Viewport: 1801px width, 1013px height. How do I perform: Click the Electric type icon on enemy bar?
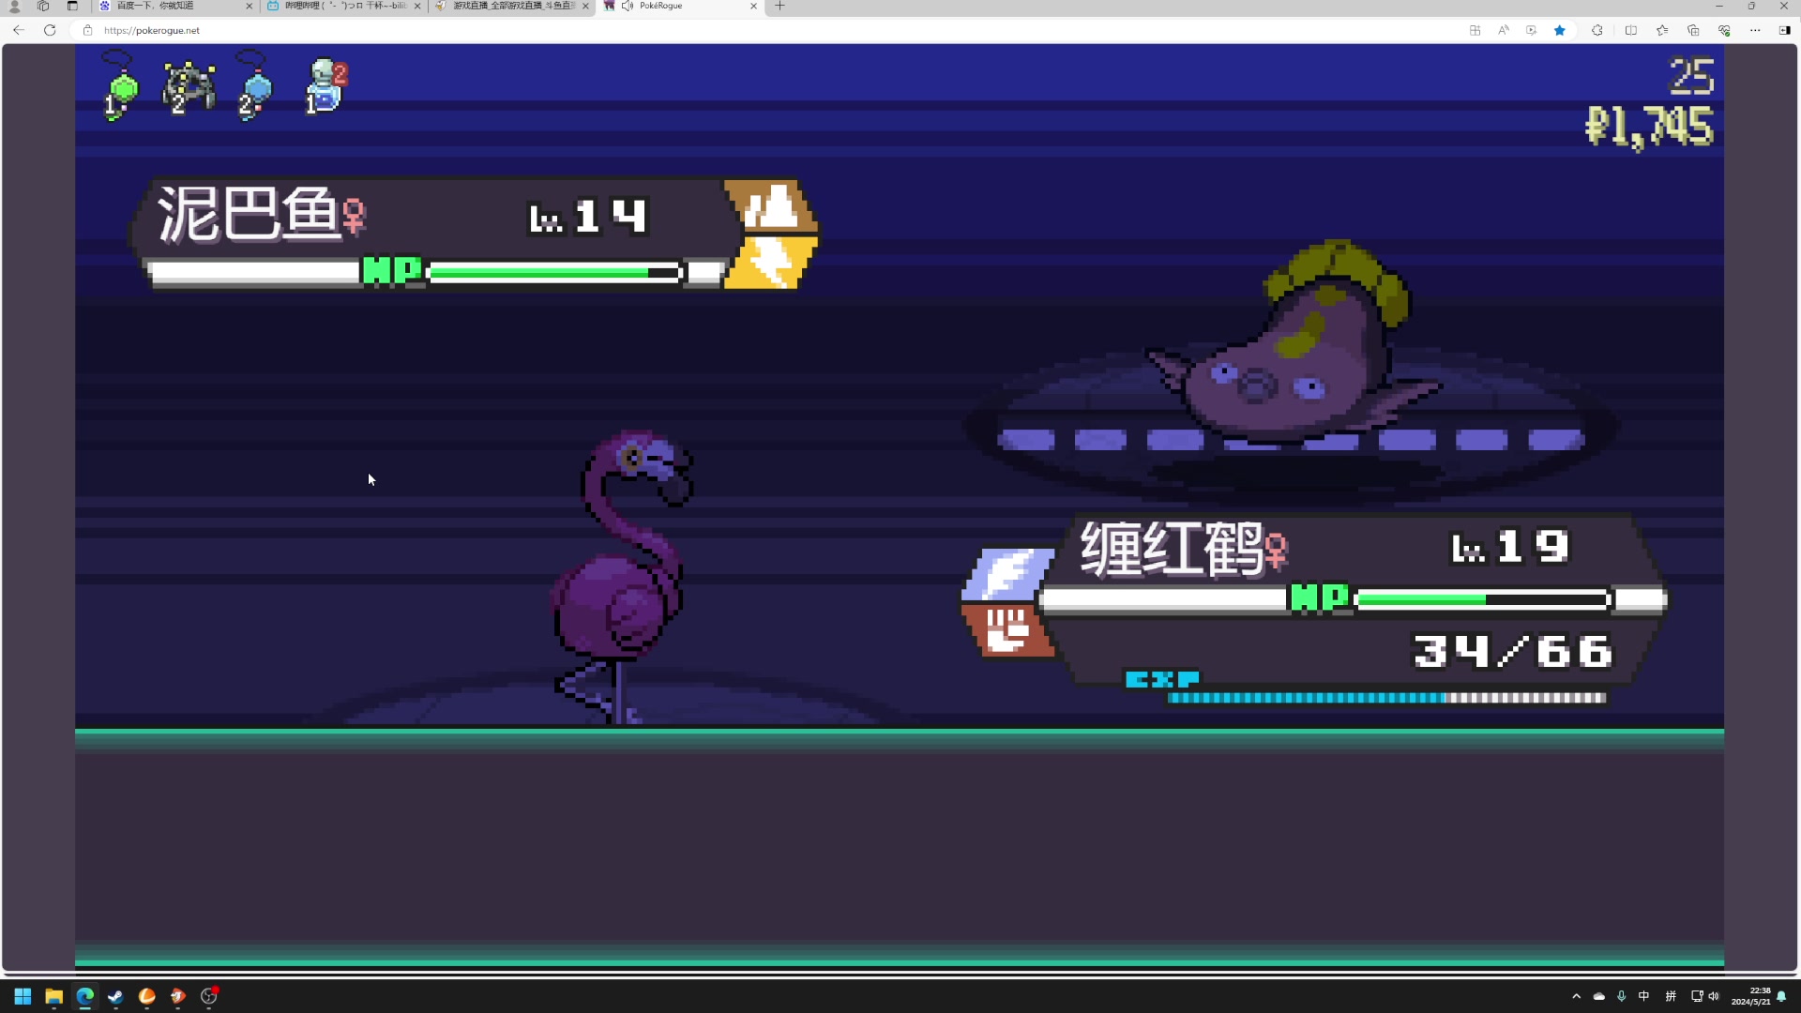(771, 262)
